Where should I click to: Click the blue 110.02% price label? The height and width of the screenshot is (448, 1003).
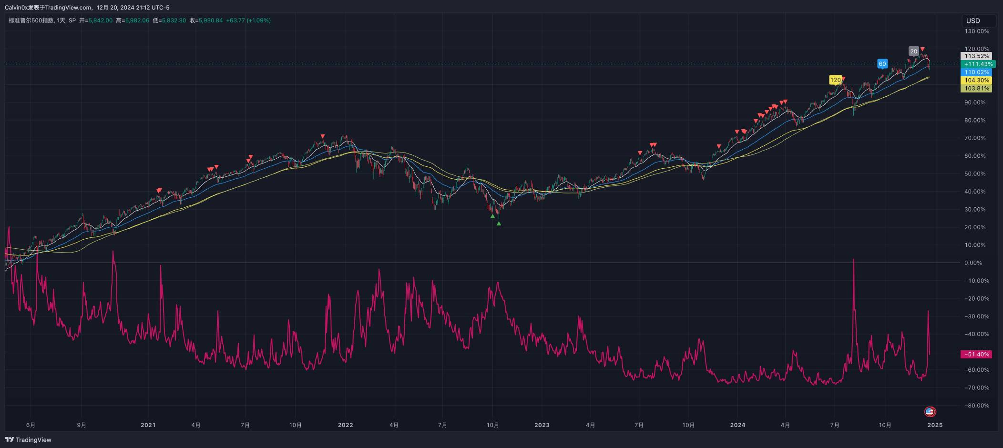coord(976,72)
